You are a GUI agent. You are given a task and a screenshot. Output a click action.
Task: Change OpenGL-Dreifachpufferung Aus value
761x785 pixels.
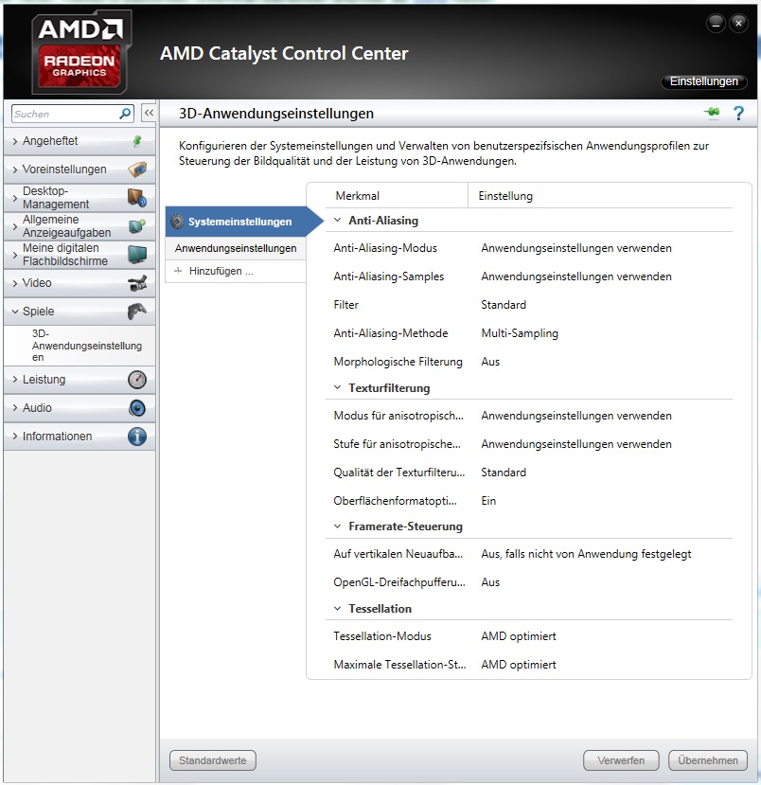click(x=490, y=582)
